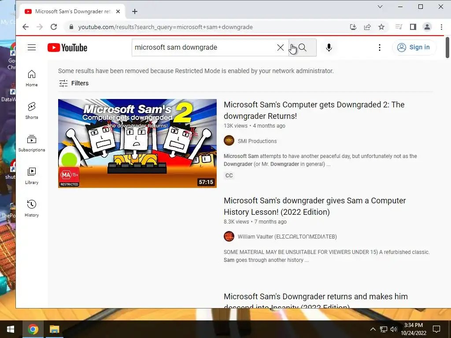
Task: Click the YouTube logo
Action: pos(67,48)
